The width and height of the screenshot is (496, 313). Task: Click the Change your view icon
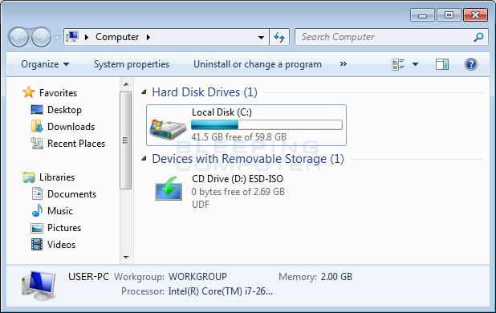[398, 64]
